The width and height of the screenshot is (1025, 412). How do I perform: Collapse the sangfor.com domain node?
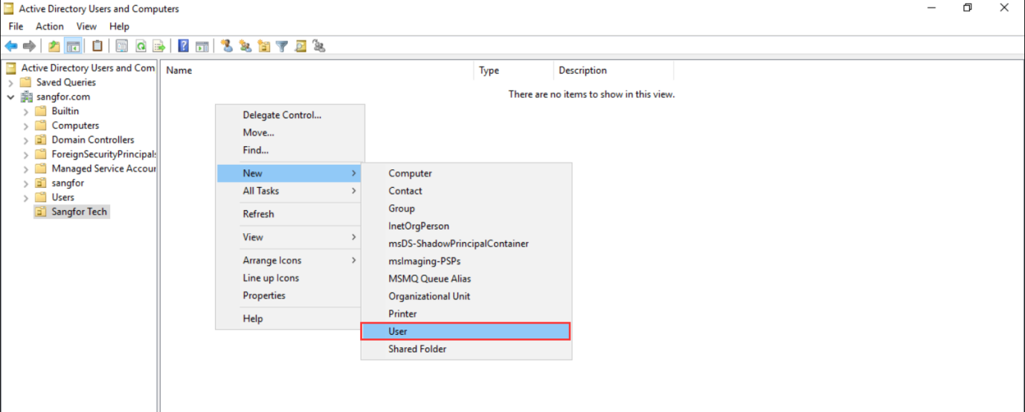click(x=11, y=97)
